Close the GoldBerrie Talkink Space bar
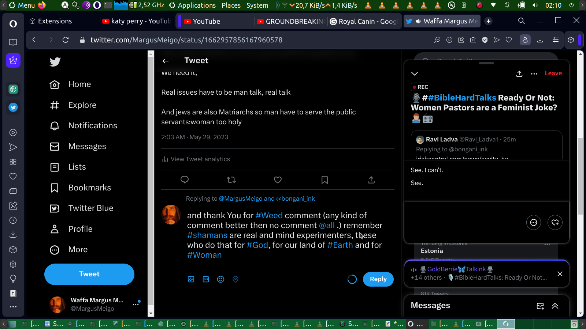Image resolution: width=586 pixels, height=329 pixels. [560, 274]
